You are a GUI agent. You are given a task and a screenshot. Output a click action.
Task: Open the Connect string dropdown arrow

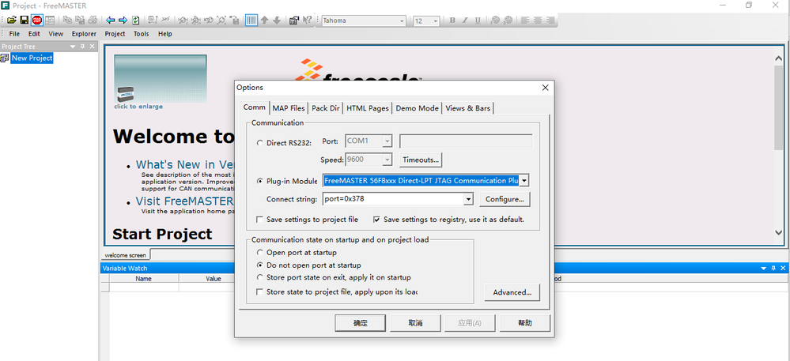pos(468,199)
